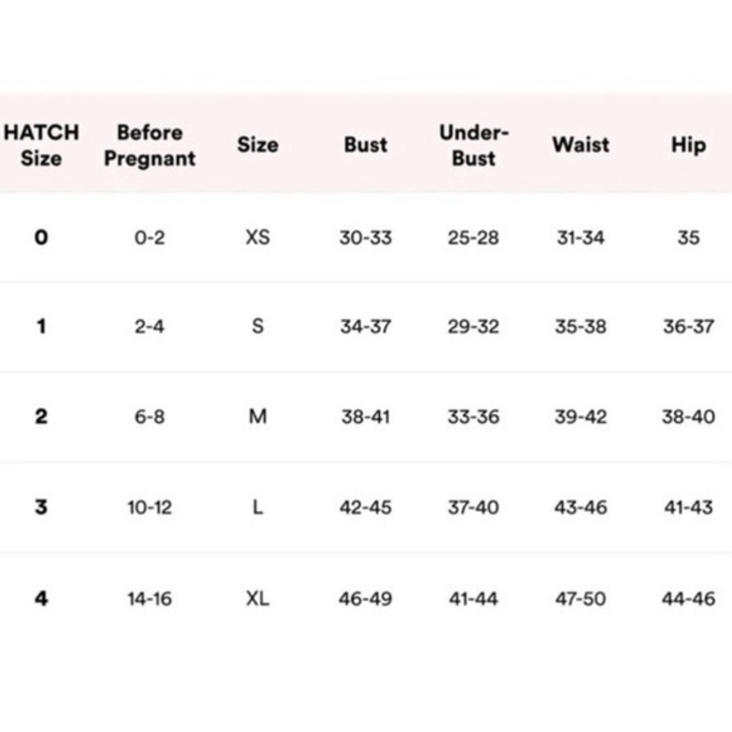Click the Hip column header
Image resolution: width=732 pixels, height=732 pixels.
coord(689,145)
